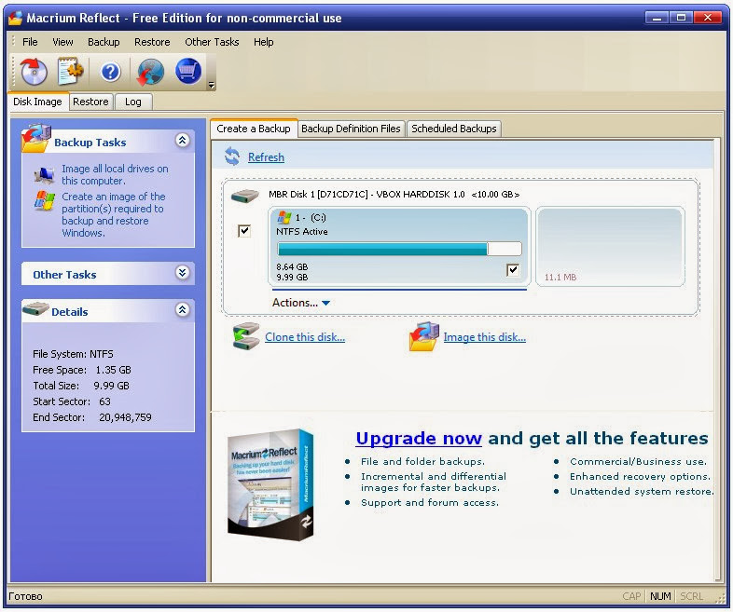Click the Clone this disk link
733x612 pixels.
(305, 337)
